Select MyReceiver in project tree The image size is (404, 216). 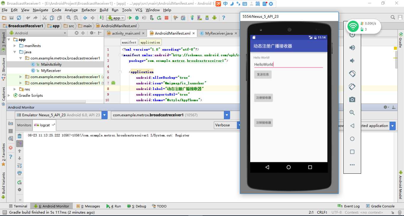[x=51, y=71]
